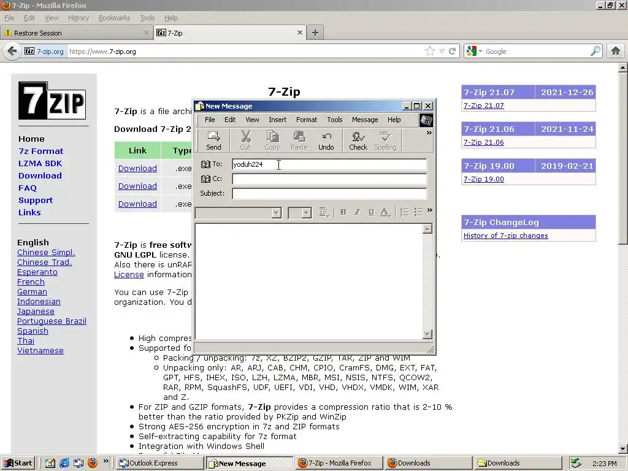Open the FAQ sidebar link

click(27, 188)
